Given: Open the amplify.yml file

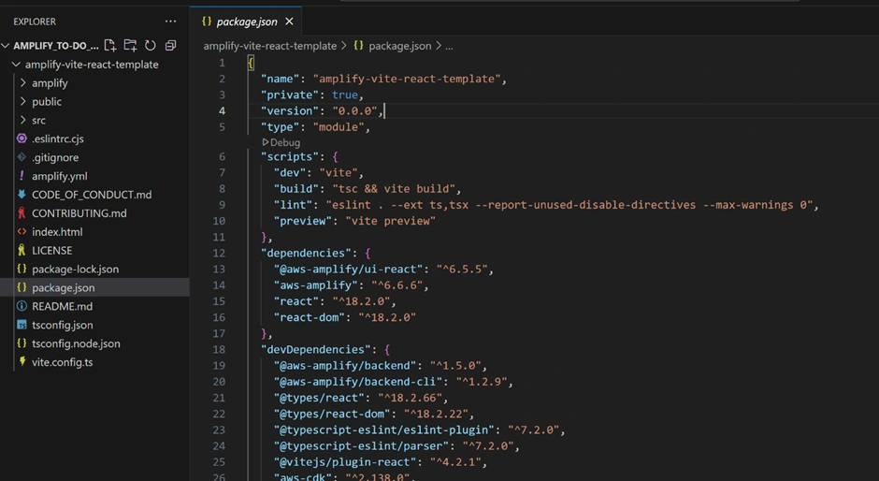Looking at the screenshot, I should [x=59, y=176].
